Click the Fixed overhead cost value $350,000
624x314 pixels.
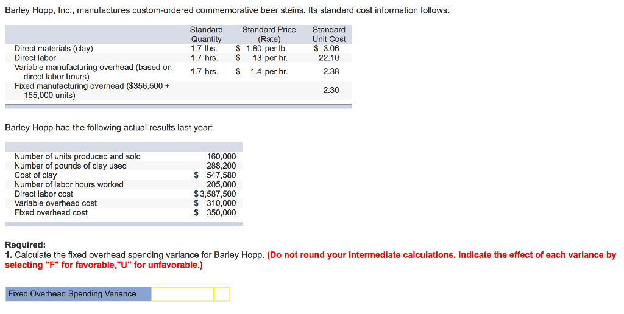tap(215, 212)
